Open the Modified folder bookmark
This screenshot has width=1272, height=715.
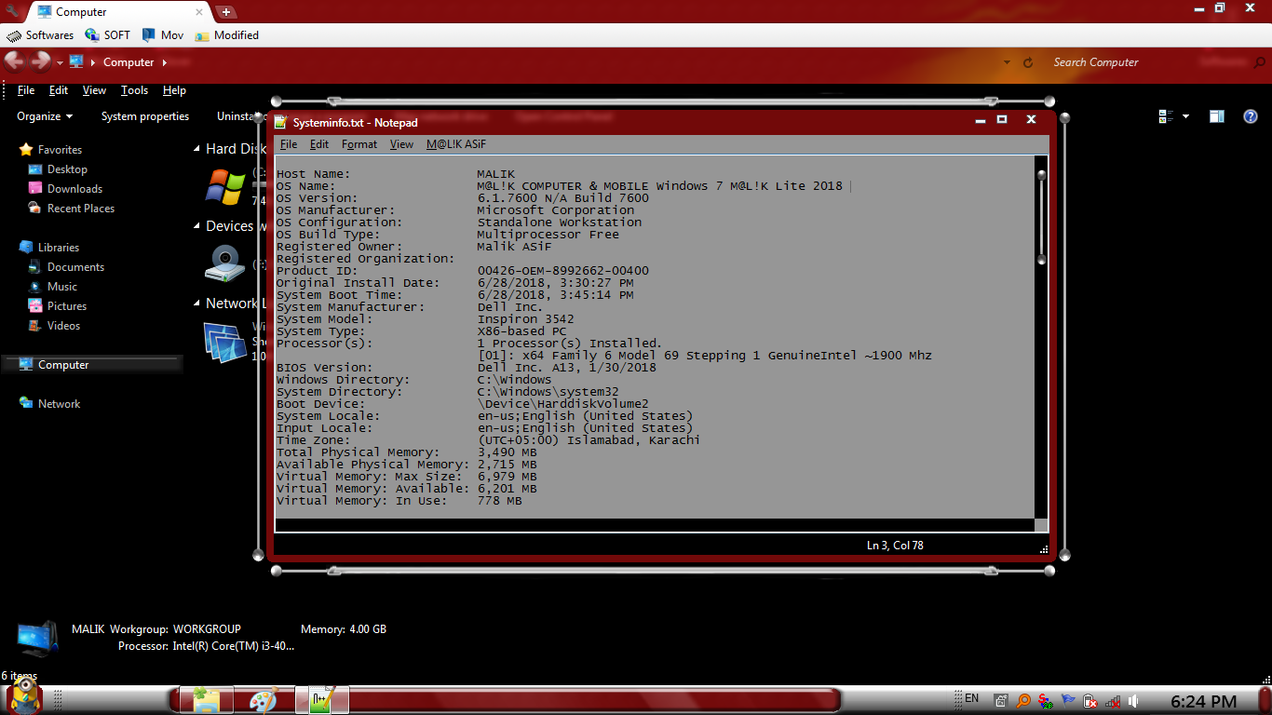(227, 35)
